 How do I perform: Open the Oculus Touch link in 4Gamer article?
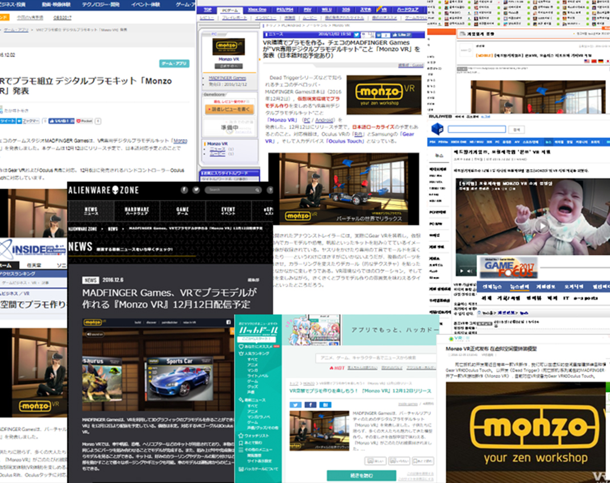(x=346, y=141)
